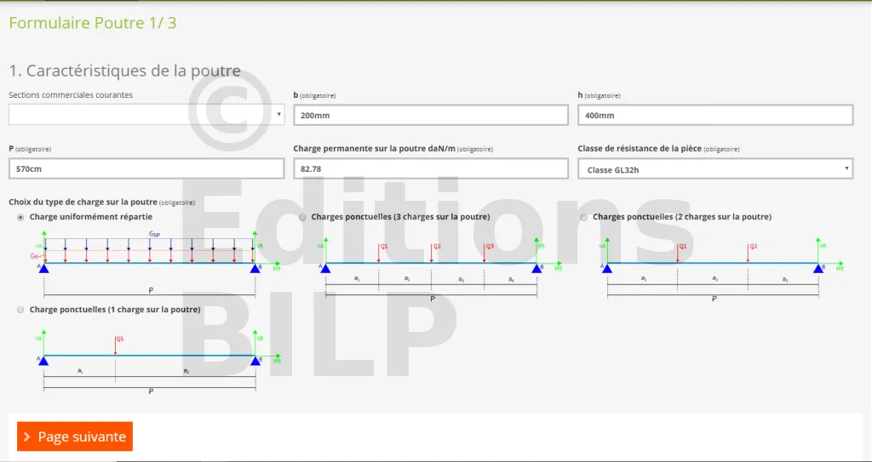Enable the Charge ponctuelle (1 charge) radio option
The width and height of the screenshot is (872, 462).
point(20,310)
